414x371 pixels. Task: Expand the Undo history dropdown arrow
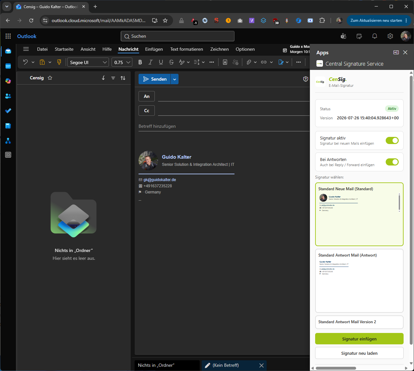(33, 62)
